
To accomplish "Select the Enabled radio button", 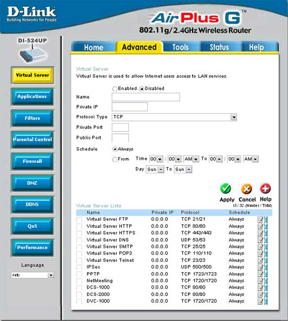I will pyautogui.click(x=115, y=89).
